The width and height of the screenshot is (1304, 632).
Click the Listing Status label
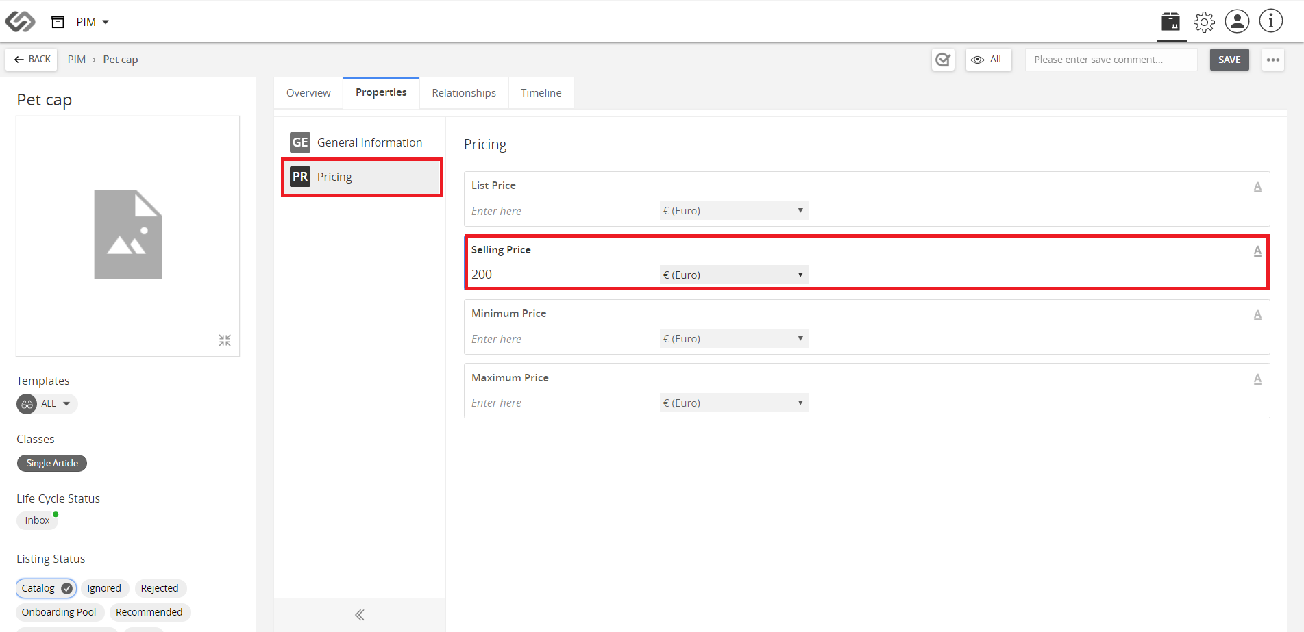tap(51, 559)
